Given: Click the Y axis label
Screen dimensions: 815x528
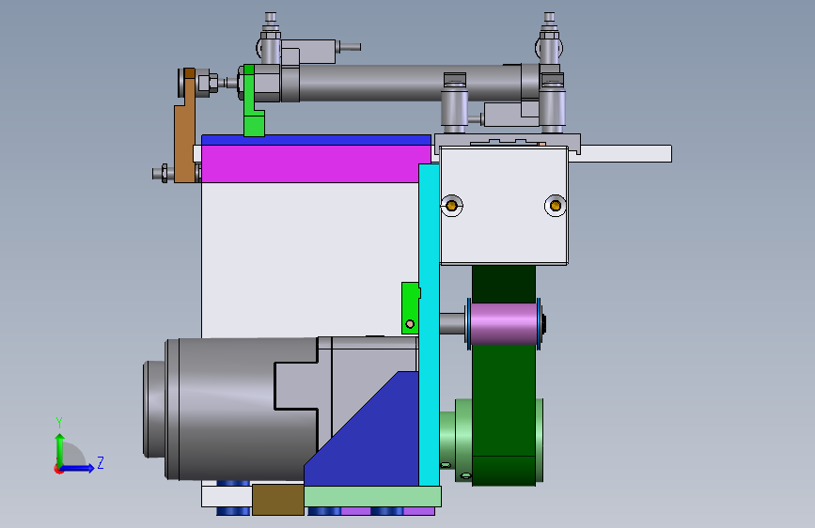Looking at the screenshot, I should (59, 423).
